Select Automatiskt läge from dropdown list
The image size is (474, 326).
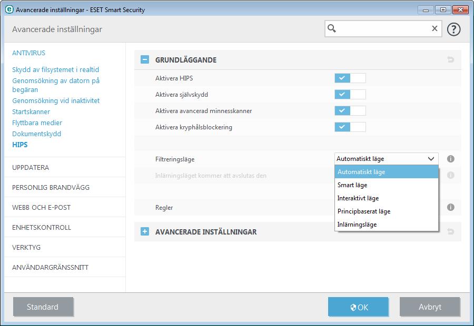[x=387, y=172]
